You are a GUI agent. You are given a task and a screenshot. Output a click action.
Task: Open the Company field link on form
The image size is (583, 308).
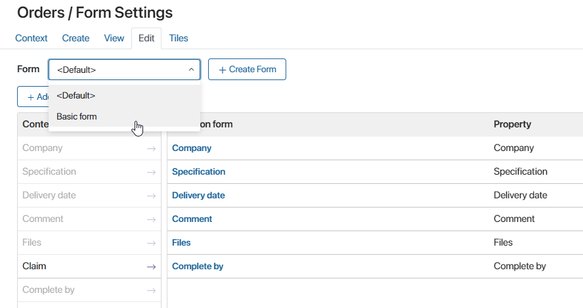pyautogui.click(x=192, y=148)
